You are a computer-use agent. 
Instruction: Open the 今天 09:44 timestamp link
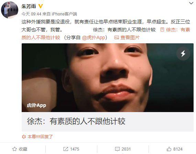31,14
